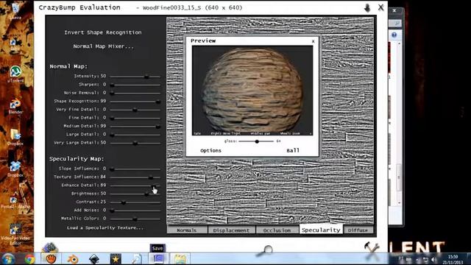This screenshot has width=471, height=265.
Task: Launch Blender from the taskbar
Action: 73,258
